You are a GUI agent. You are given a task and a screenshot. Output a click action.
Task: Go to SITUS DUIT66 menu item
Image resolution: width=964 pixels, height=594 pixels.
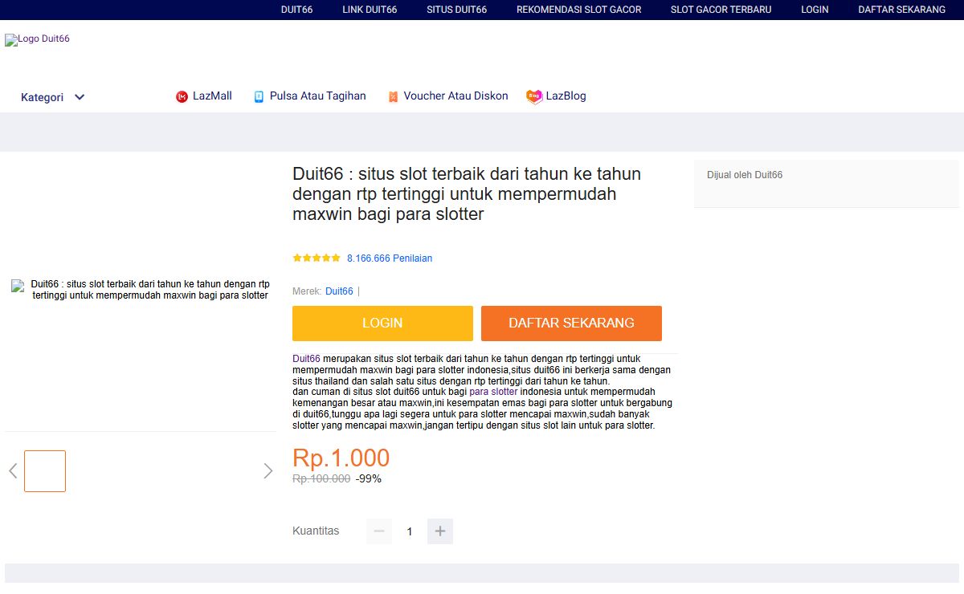tap(456, 10)
